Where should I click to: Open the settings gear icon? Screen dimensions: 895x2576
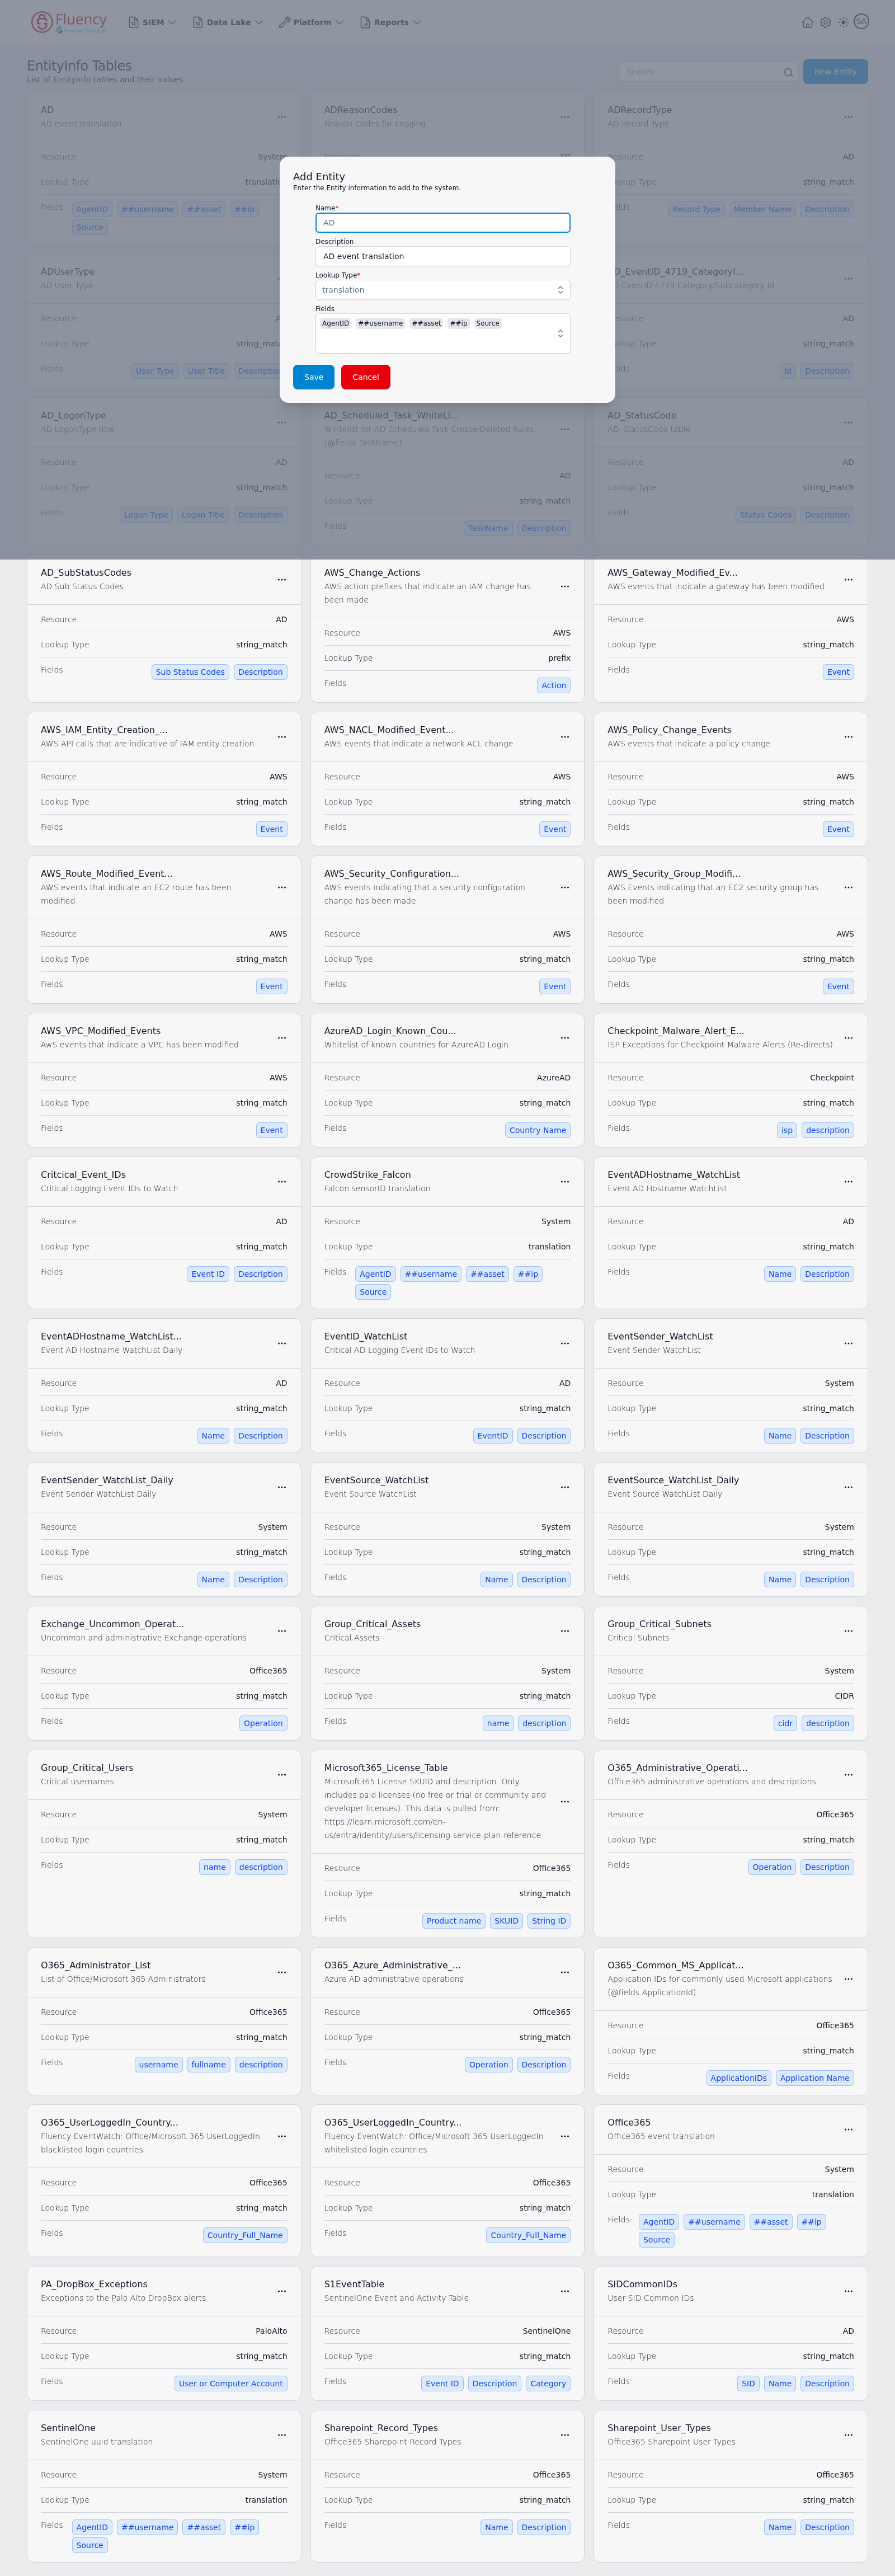point(825,22)
